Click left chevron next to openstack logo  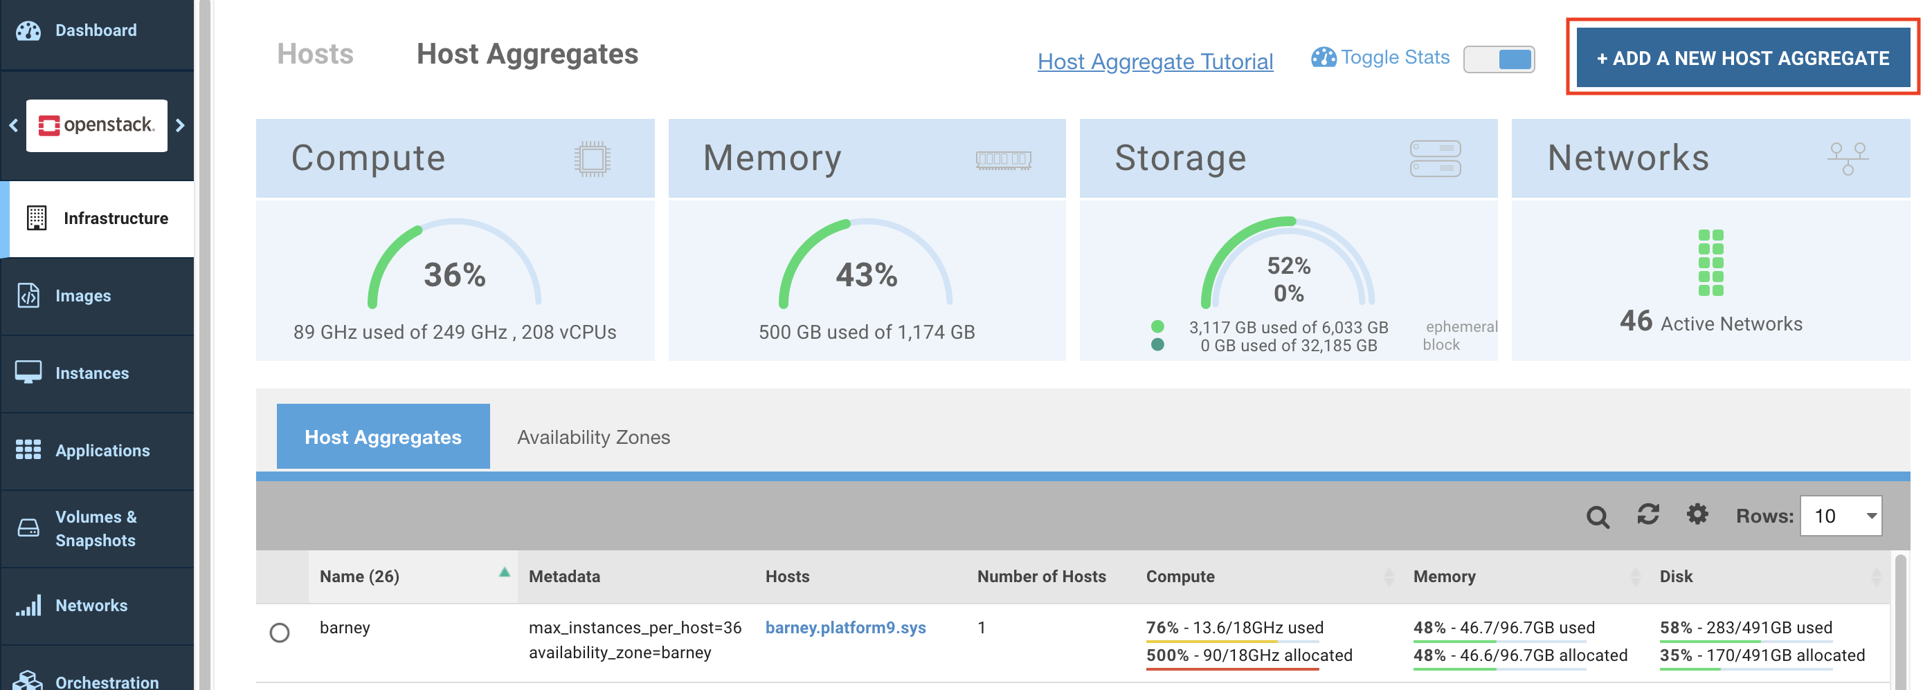[13, 125]
